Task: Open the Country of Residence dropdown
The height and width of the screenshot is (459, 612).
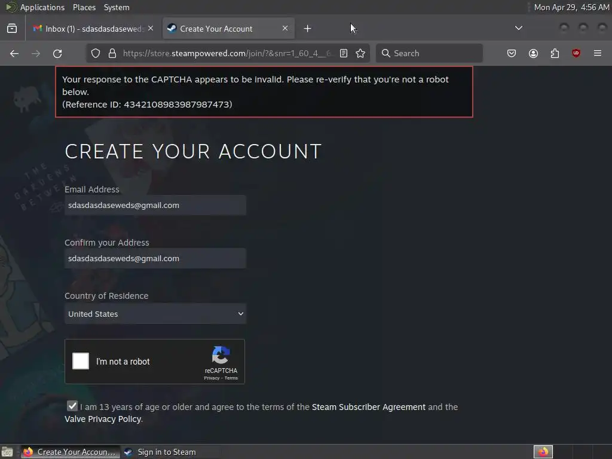Action: tap(155, 314)
